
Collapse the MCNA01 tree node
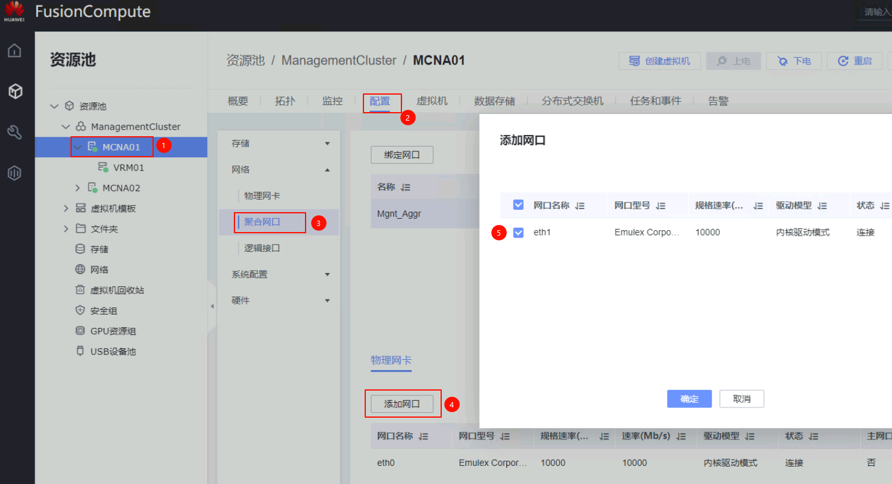(77, 147)
